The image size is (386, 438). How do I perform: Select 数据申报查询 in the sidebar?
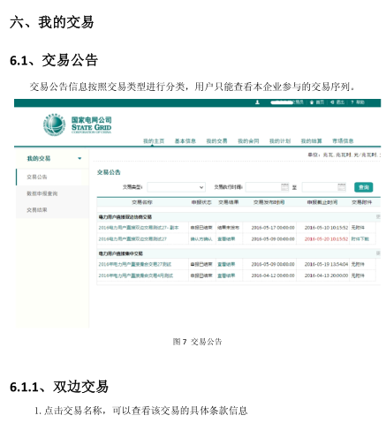42,193
